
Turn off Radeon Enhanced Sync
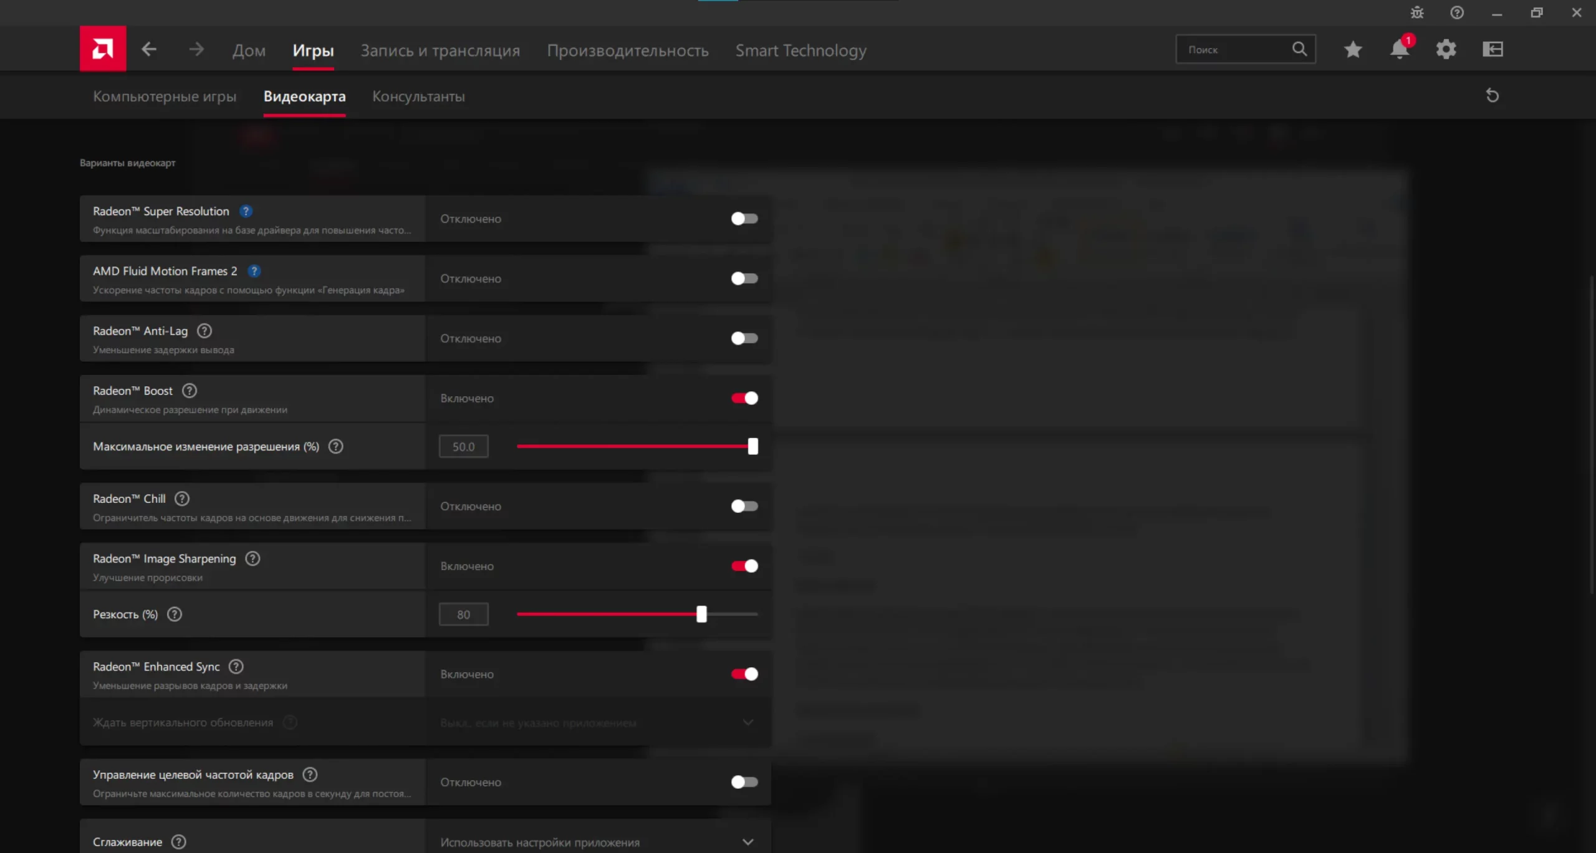pyautogui.click(x=744, y=674)
